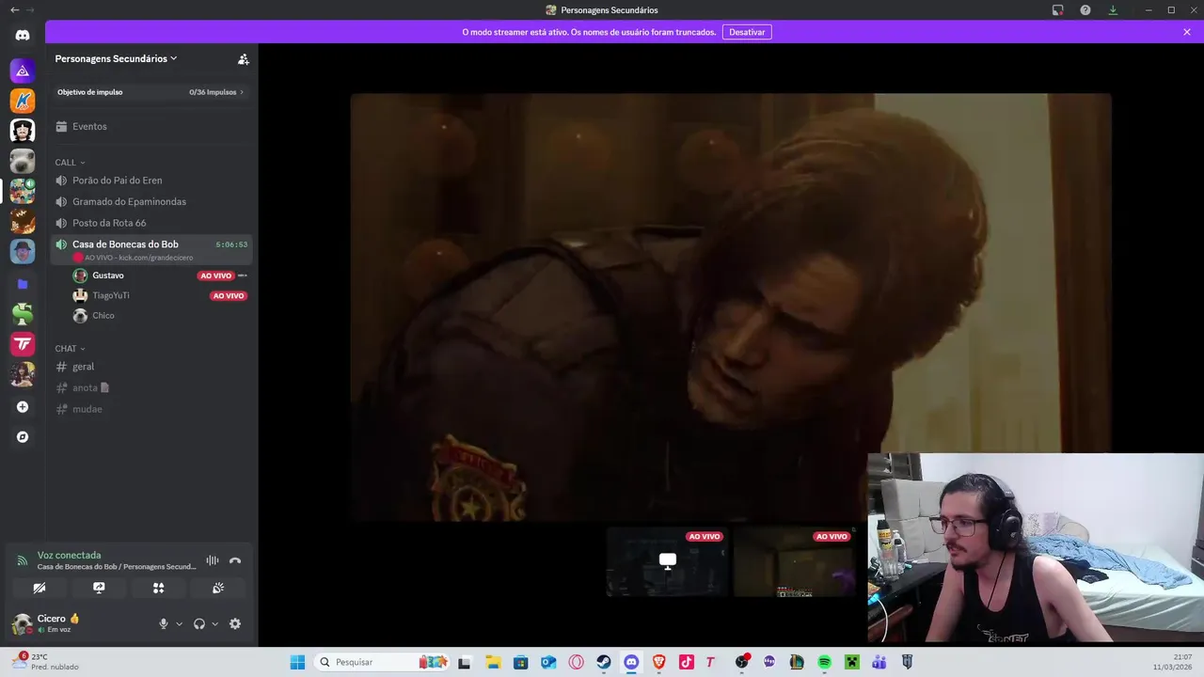Image resolution: width=1204 pixels, height=677 pixels.
Task: Dismiss the streamer mode banner
Action: [1187, 32]
